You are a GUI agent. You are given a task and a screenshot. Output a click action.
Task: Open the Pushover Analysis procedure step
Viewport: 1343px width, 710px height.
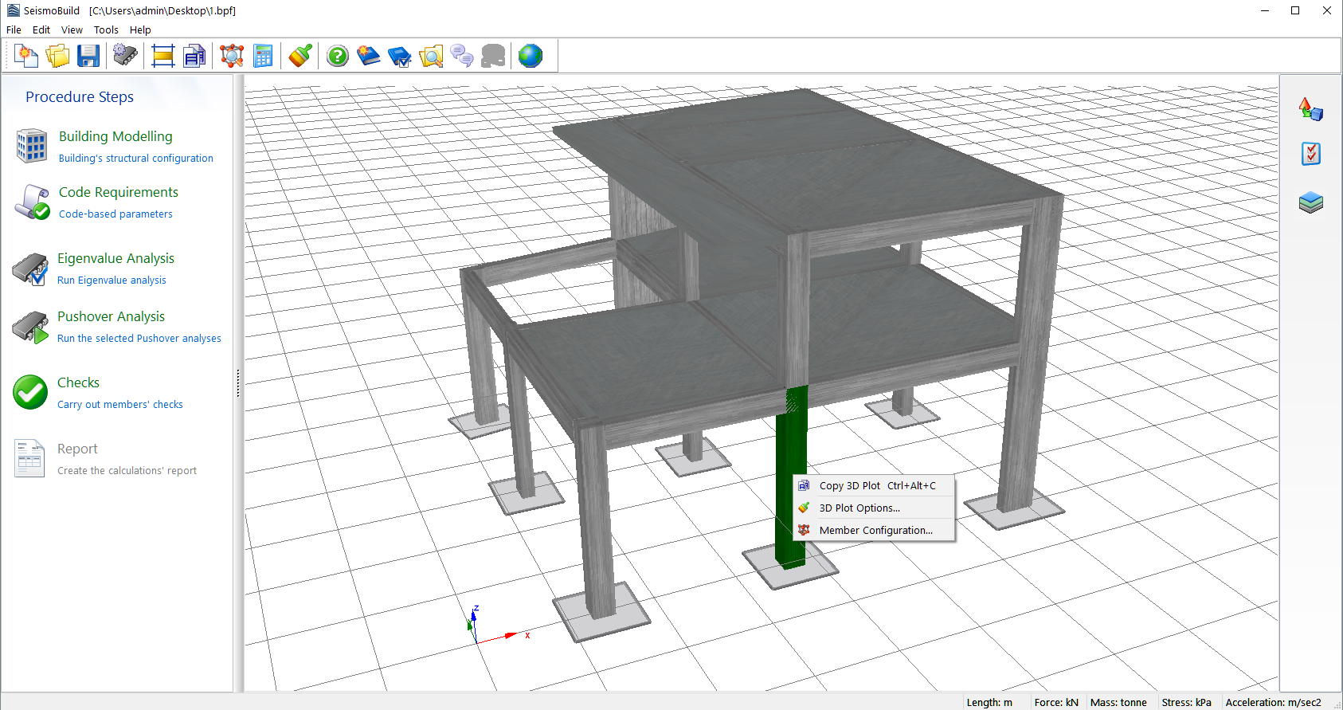click(x=111, y=317)
